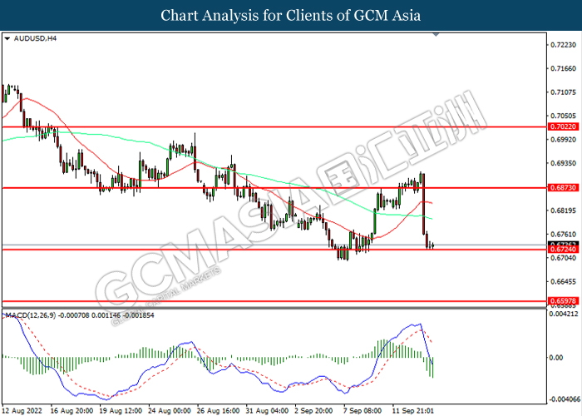Click the 19 Aug 12:00 time label
Viewport: 582px width, 416px height.
tap(121, 411)
